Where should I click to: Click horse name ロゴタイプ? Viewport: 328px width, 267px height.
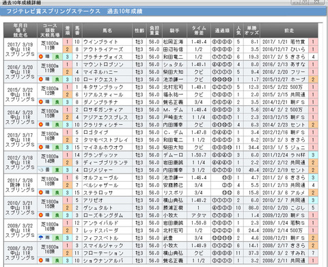click(x=96, y=132)
